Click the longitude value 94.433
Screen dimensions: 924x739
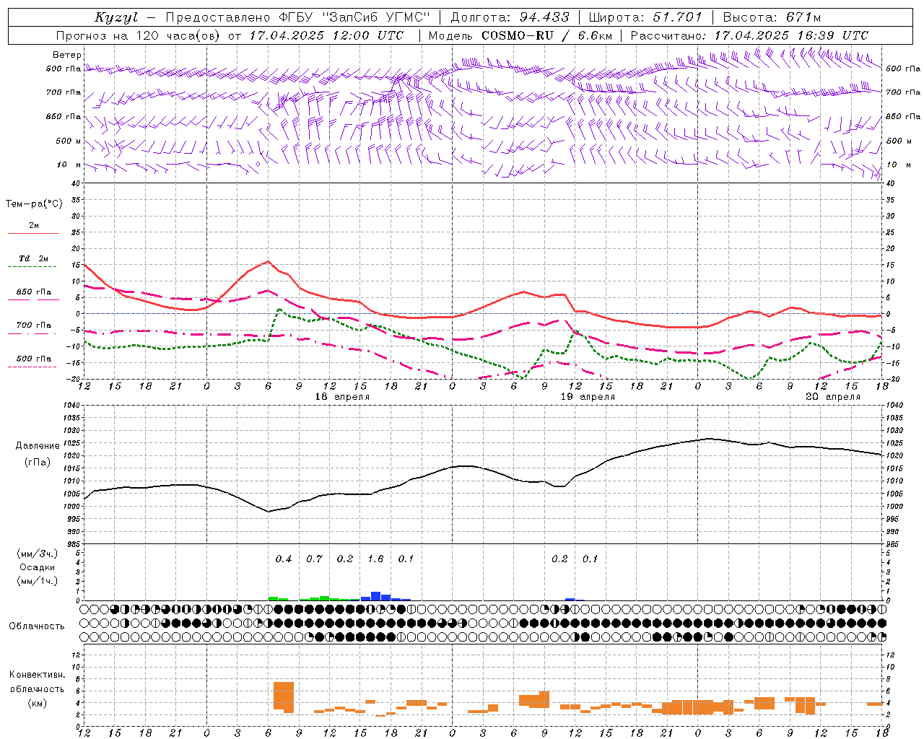pyautogui.click(x=544, y=17)
